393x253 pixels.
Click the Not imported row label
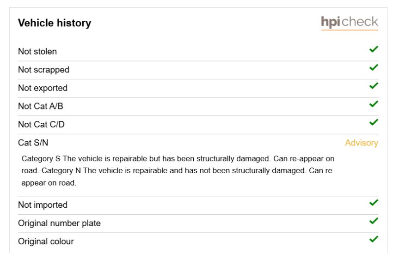click(43, 205)
